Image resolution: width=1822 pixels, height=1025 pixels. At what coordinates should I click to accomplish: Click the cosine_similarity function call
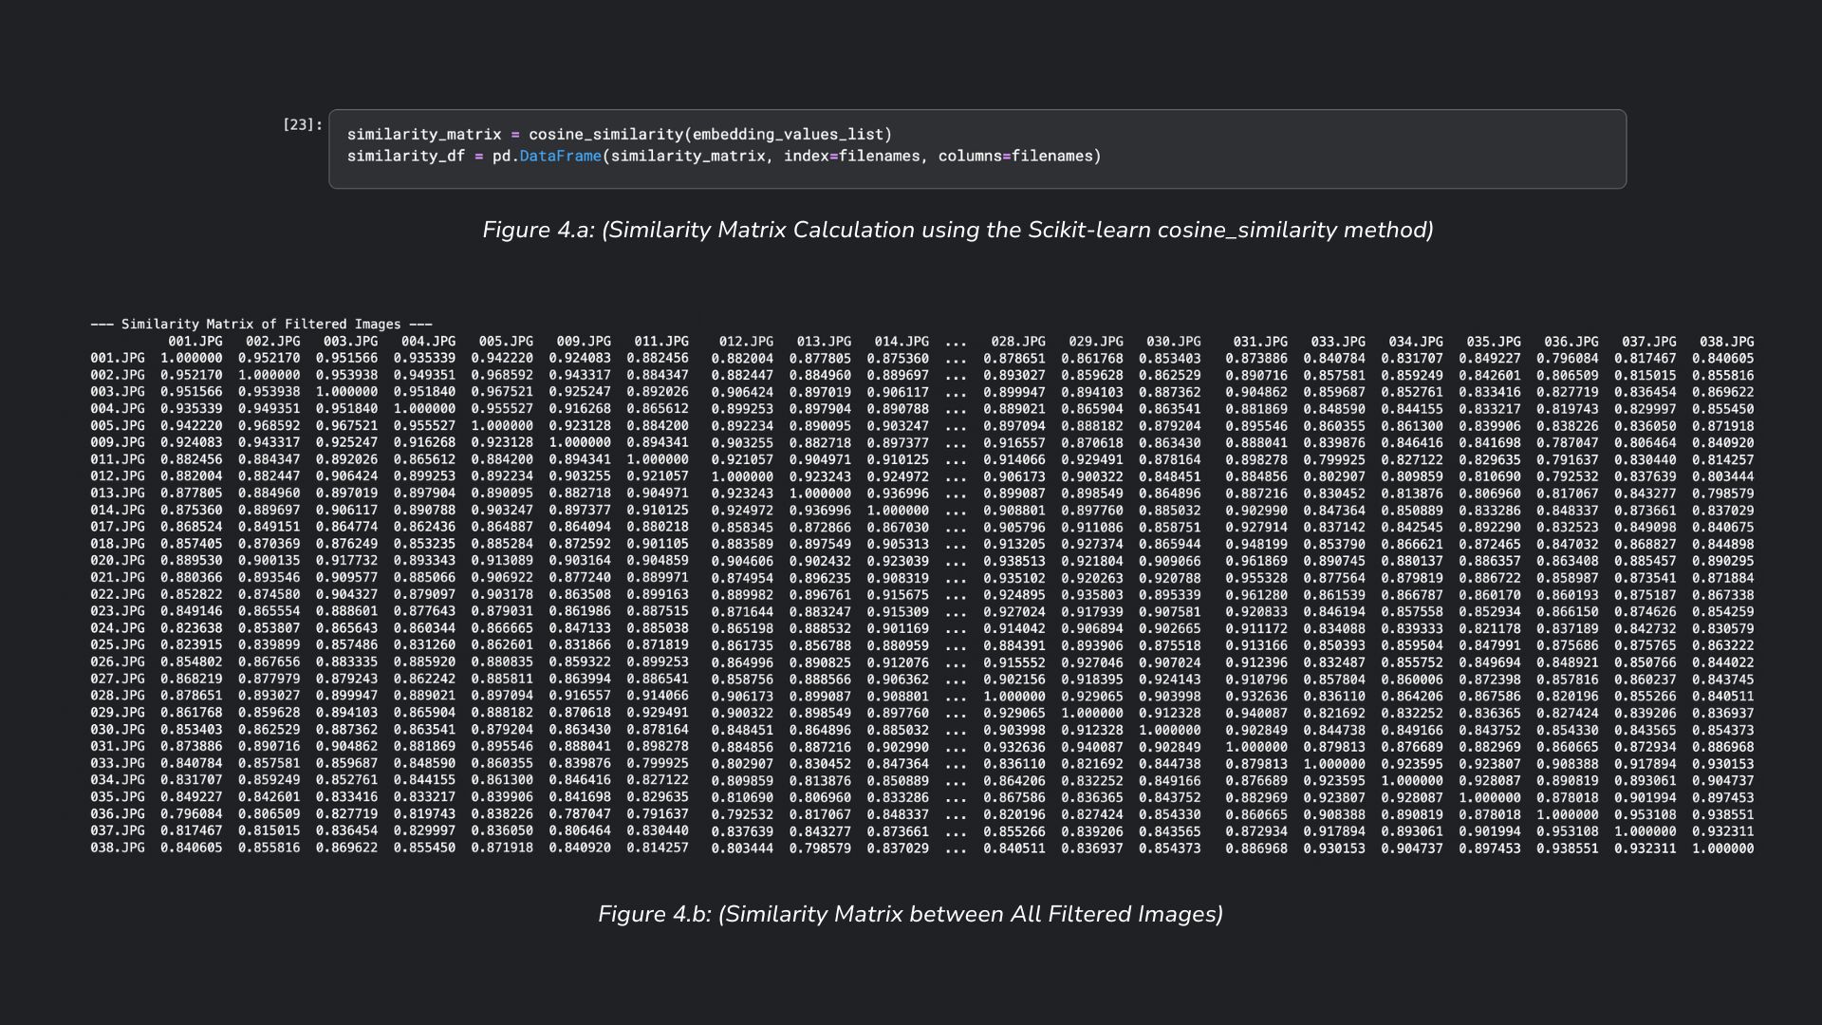(x=605, y=135)
